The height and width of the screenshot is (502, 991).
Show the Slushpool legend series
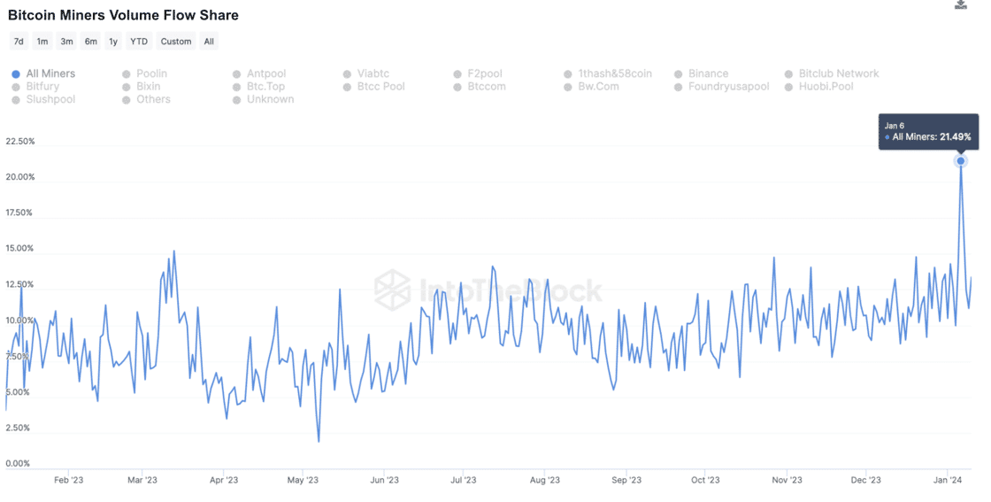[x=43, y=99]
